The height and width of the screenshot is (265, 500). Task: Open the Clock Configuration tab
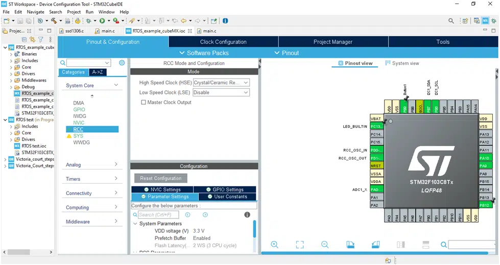pyautogui.click(x=223, y=42)
